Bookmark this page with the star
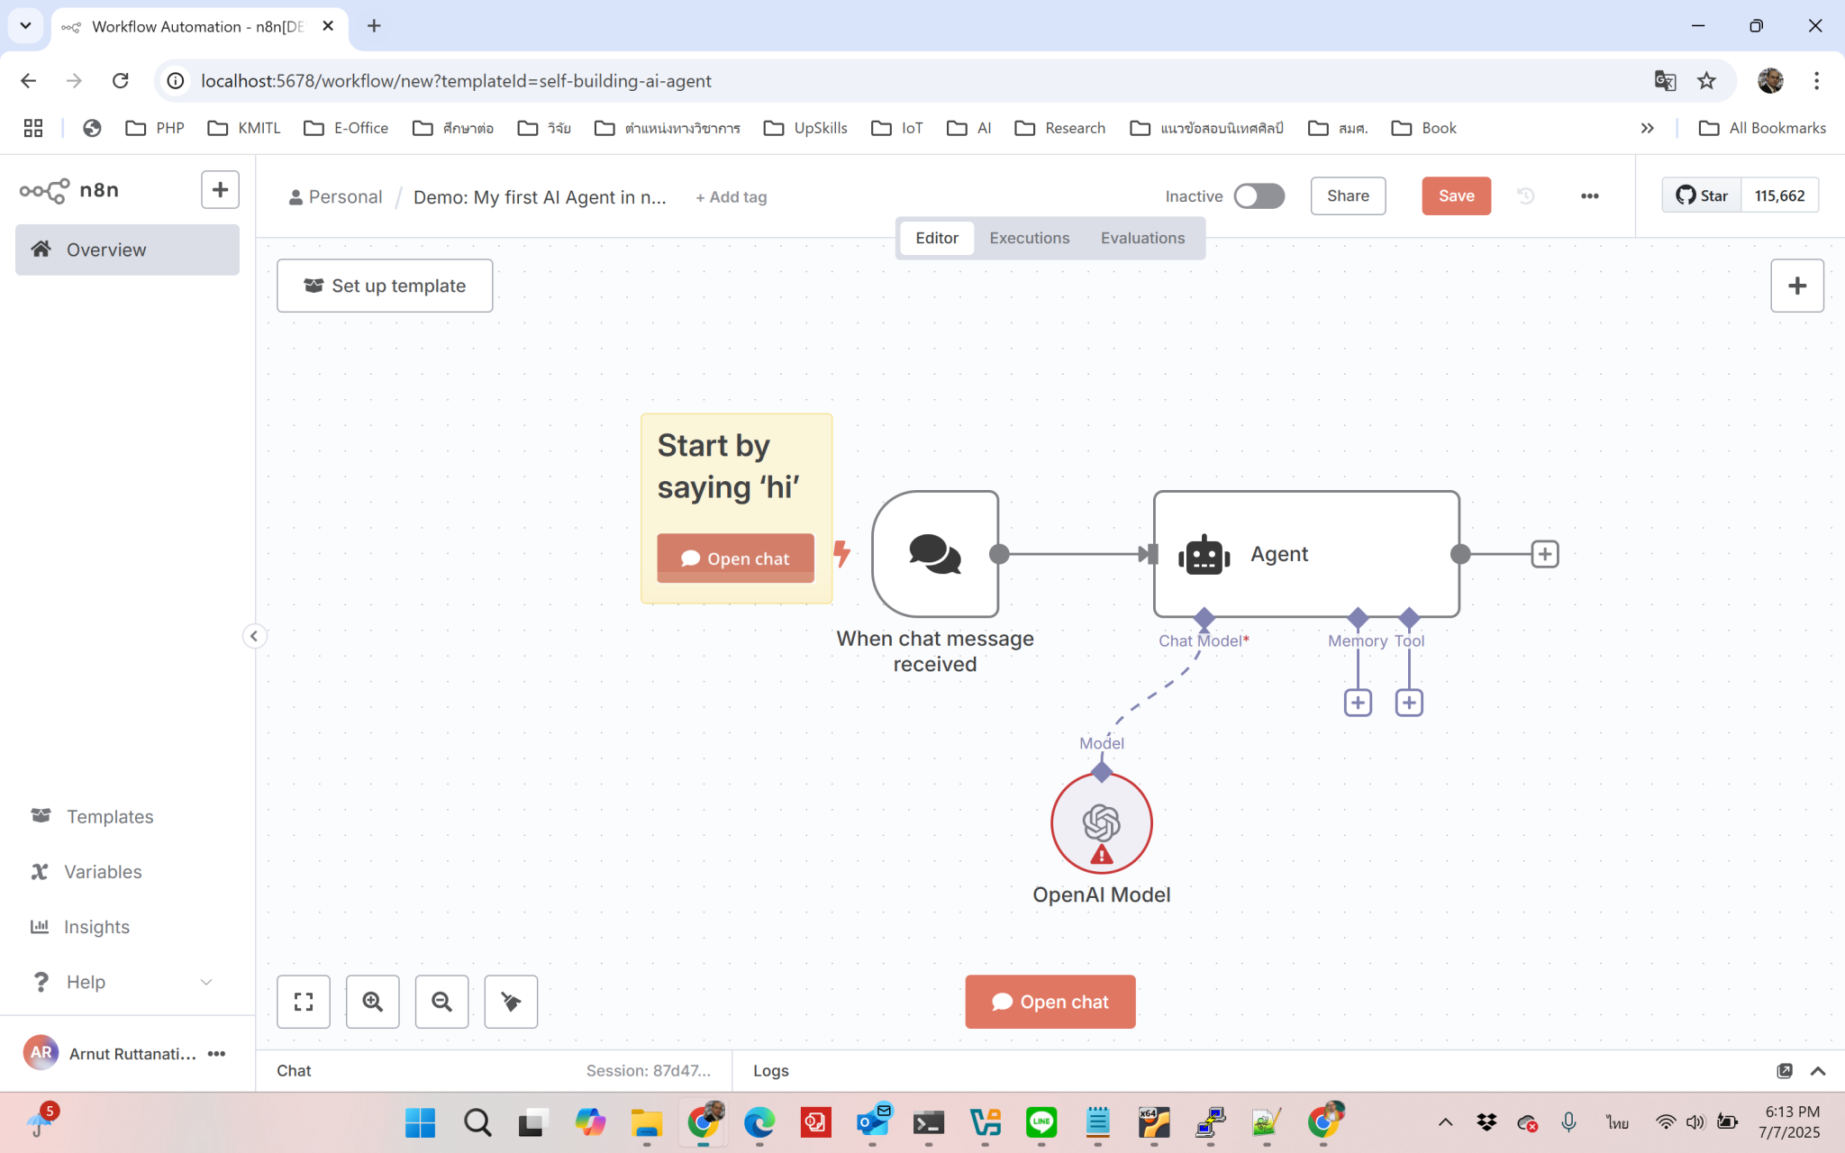 [x=1706, y=80]
